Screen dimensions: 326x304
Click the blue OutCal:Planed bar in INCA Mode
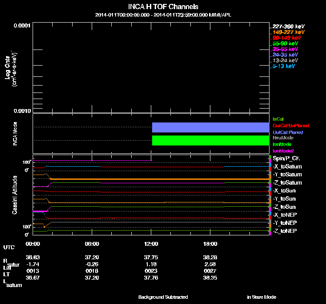click(x=210, y=127)
